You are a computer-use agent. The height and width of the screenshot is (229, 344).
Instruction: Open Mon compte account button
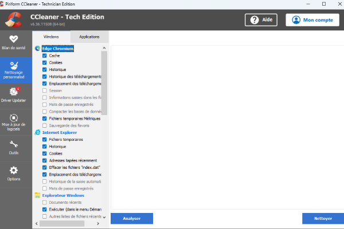tap(312, 20)
